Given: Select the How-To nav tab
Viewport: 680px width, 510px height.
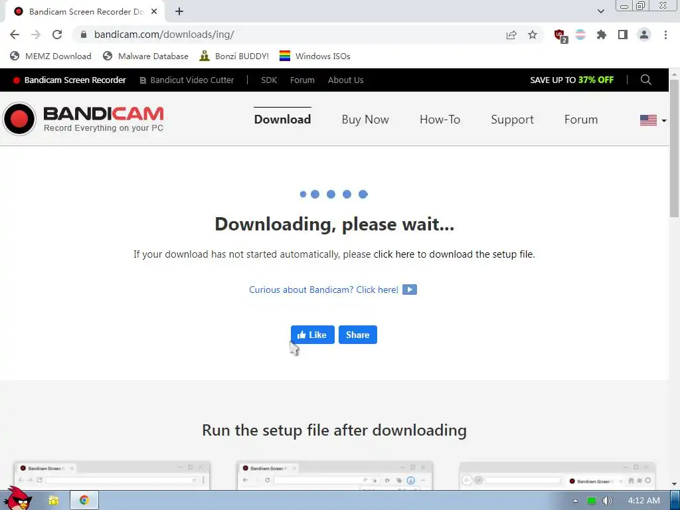Looking at the screenshot, I should [x=440, y=120].
